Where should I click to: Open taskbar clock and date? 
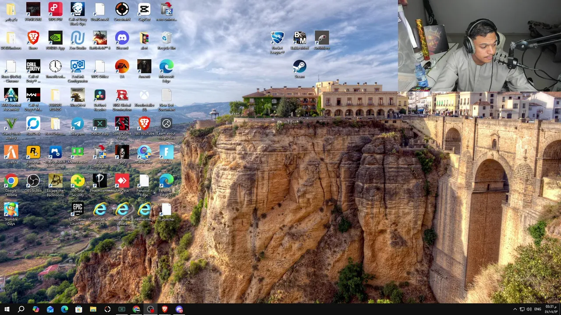550,309
